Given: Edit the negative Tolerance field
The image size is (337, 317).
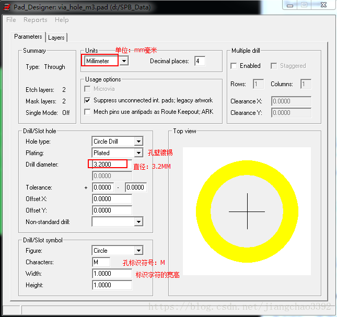Looking at the screenshot, I should 136,187.
